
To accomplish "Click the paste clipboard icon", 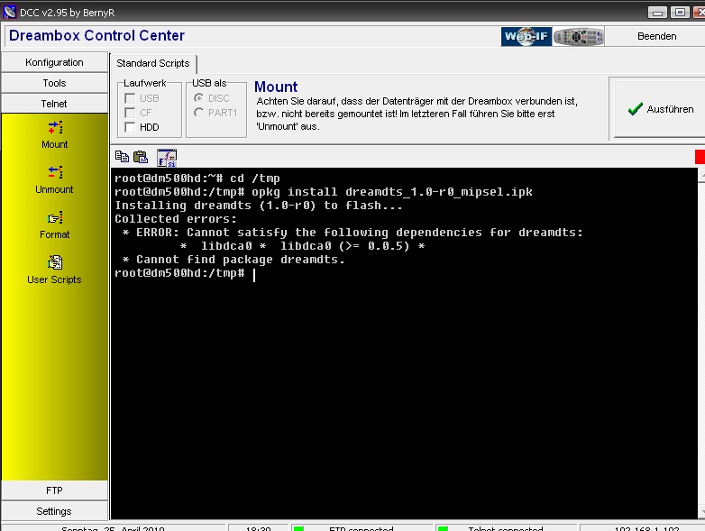I will pos(141,157).
